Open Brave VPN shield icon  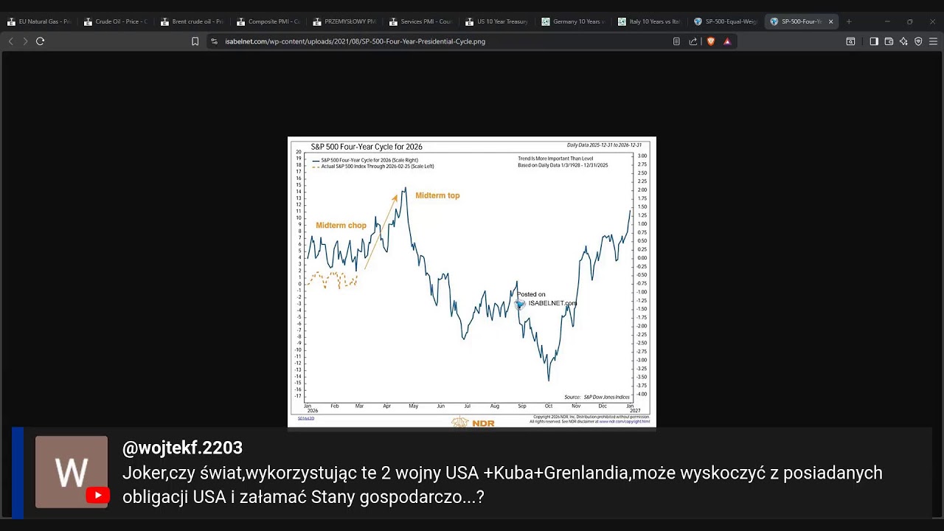(x=918, y=41)
